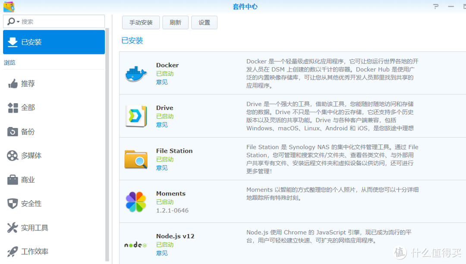Click the 手动安装 manual install button

(141, 22)
